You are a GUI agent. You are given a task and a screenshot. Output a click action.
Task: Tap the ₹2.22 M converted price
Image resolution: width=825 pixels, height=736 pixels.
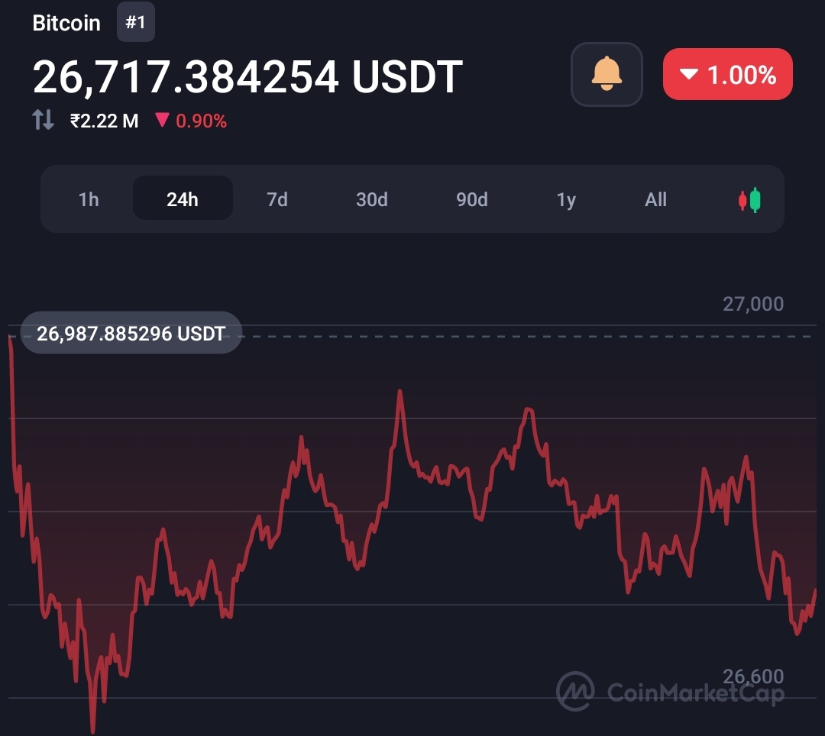pos(105,121)
